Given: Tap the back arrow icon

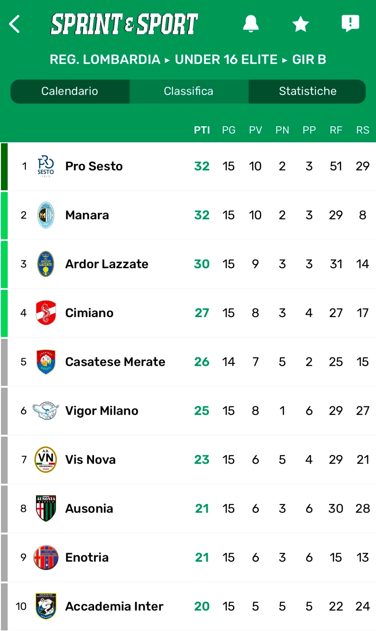Looking at the screenshot, I should click(15, 24).
